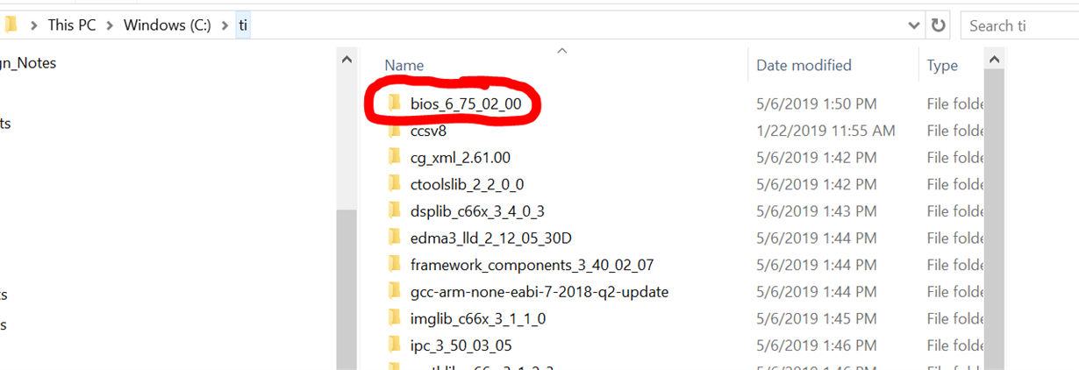This screenshot has height=370, width=1079.
Task: Go to Windows (C:) in address bar
Action: [168, 25]
